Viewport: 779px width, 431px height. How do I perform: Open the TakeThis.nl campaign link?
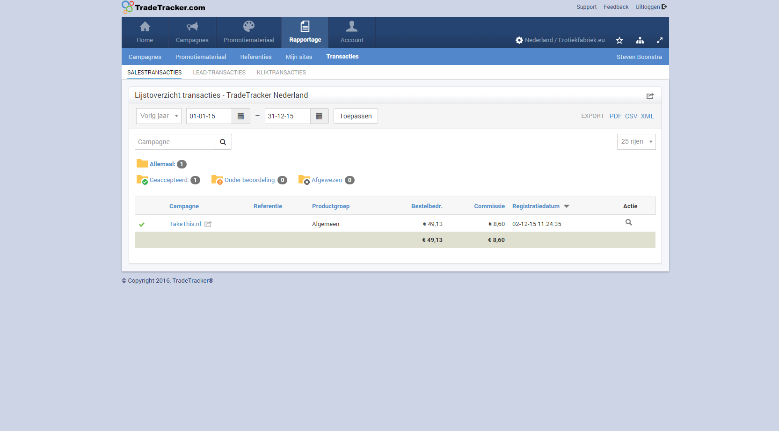click(x=185, y=224)
